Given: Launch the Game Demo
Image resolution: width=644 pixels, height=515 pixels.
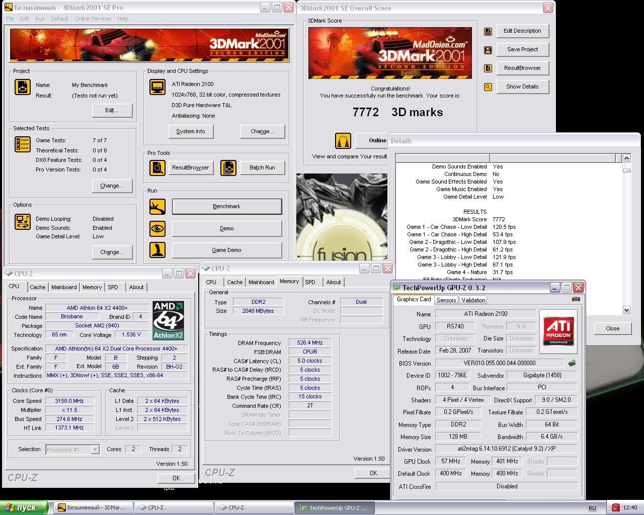Looking at the screenshot, I should pos(227,250).
